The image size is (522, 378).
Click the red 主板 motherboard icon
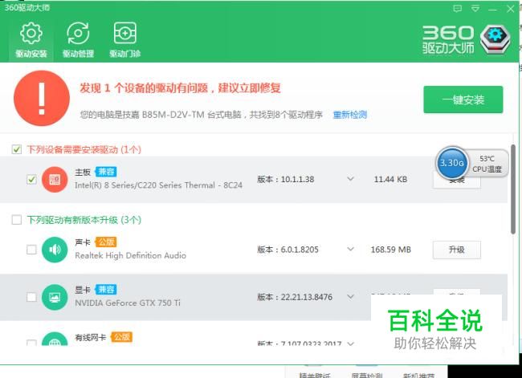click(x=55, y=180)
